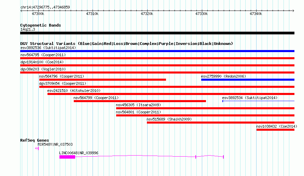Click the DGV Structural Variants track title

tap(127, 44)
